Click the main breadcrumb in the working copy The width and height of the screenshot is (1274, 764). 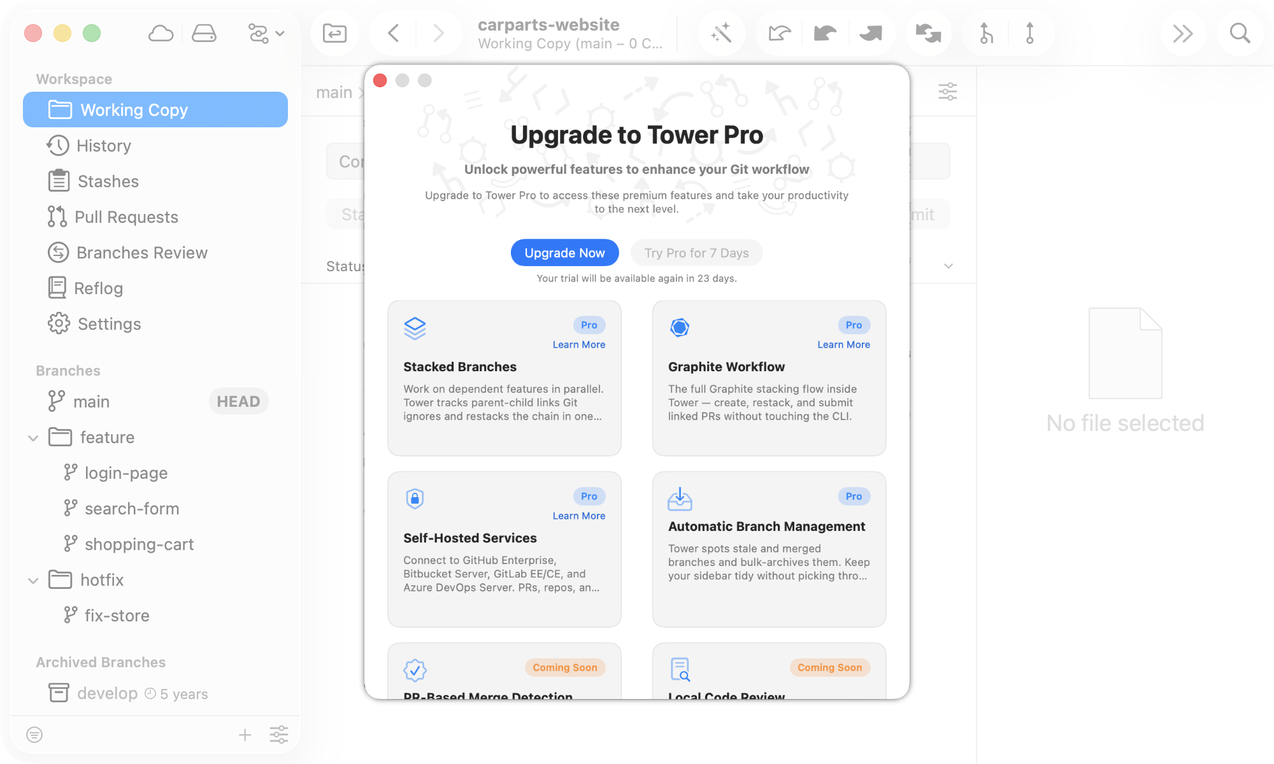(334, 92)
